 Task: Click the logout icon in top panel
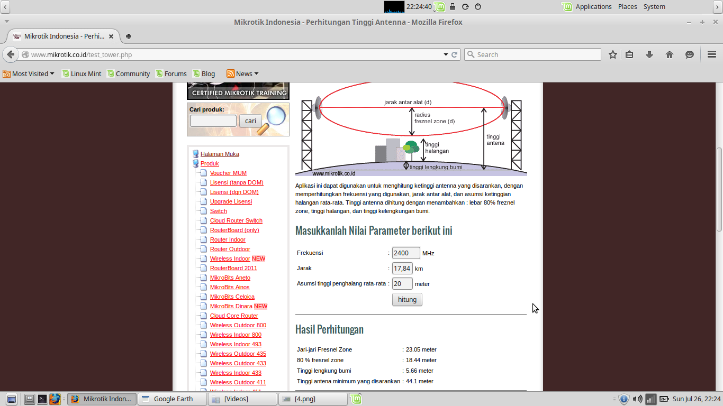click(465, 6)
